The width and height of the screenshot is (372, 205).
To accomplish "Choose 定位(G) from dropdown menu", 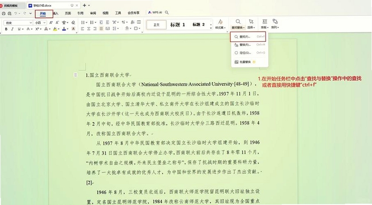I will [x=249, y=53].
